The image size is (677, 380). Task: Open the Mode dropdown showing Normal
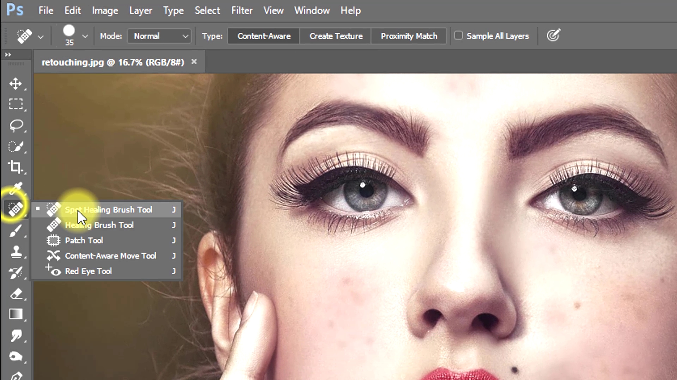click(159, 36)
